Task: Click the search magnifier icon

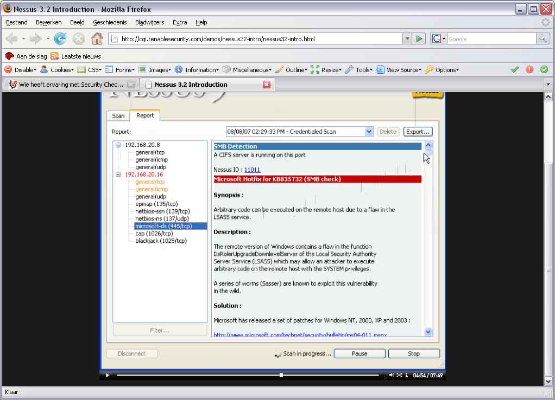Action: 543,38
